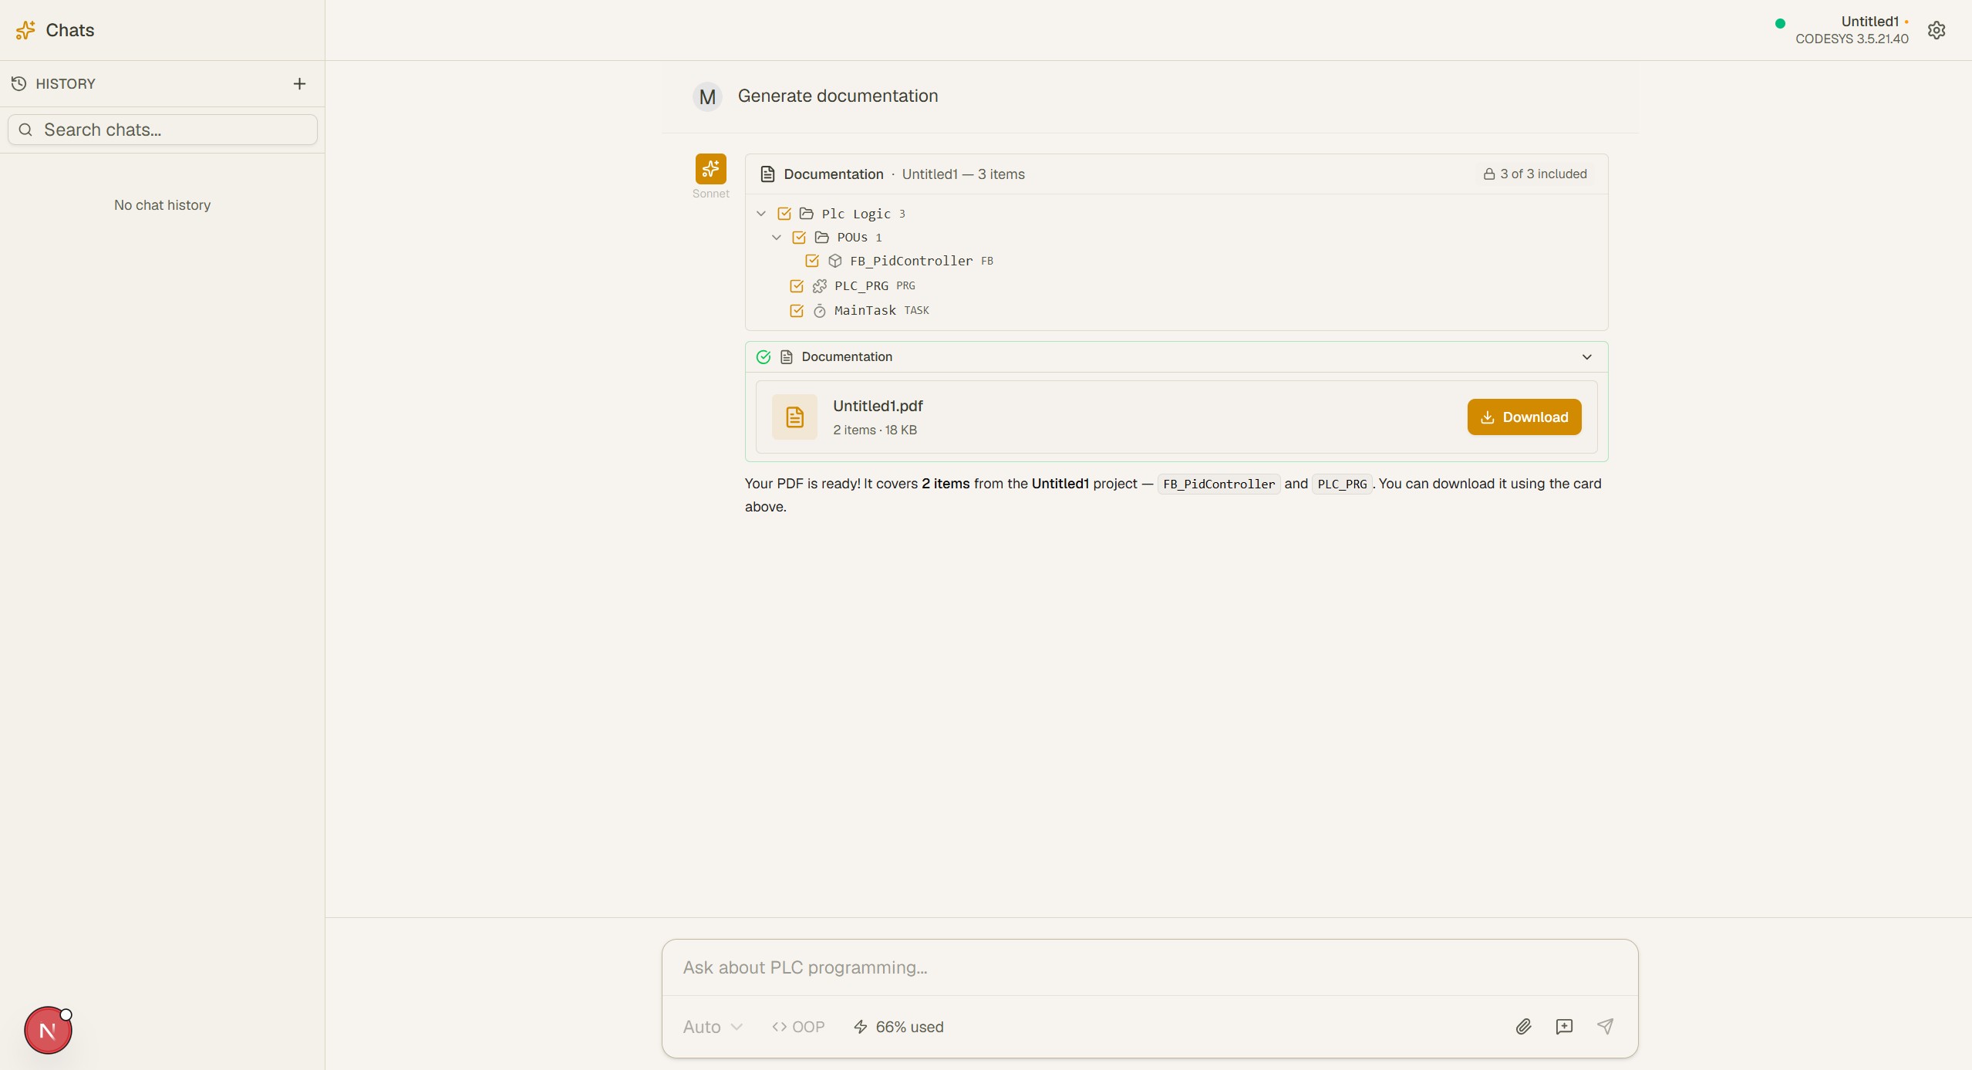Focus the Search chats input field
Viewport: 1972px width, 1070px height.
click(x=163, y=130)
